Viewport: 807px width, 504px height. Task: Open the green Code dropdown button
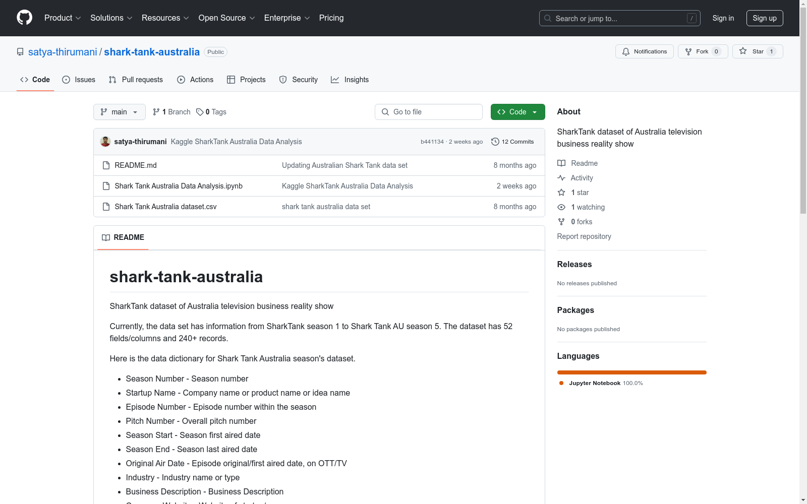517,112
